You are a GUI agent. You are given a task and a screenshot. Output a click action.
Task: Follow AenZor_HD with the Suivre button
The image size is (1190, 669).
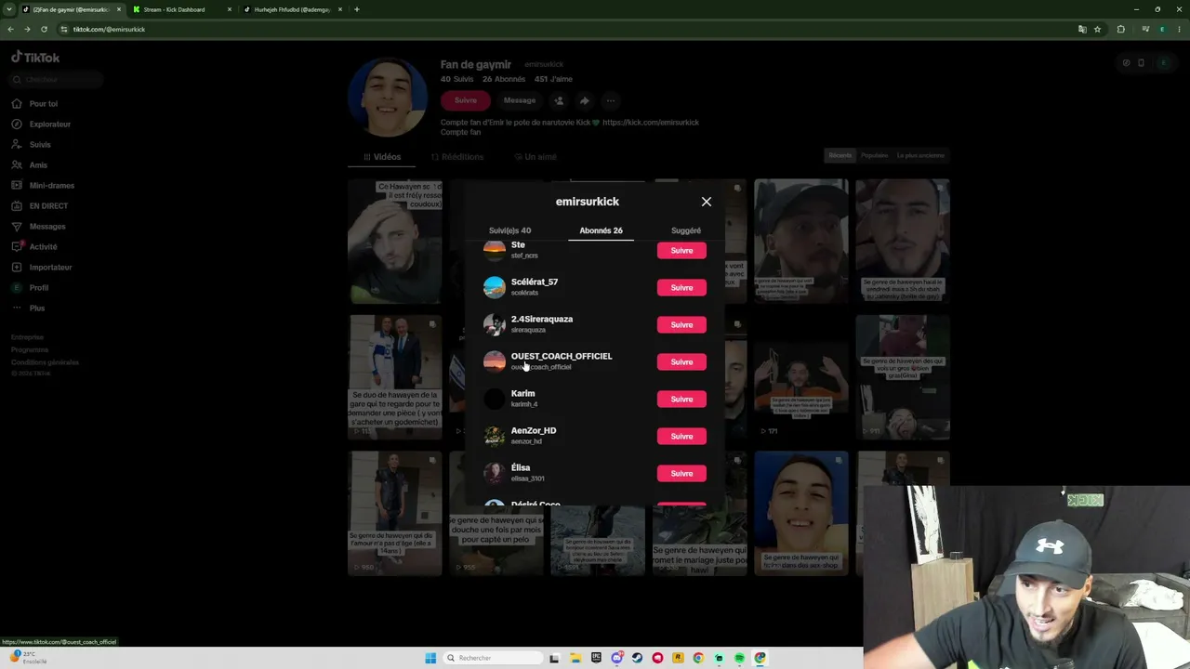pos(681,436)
